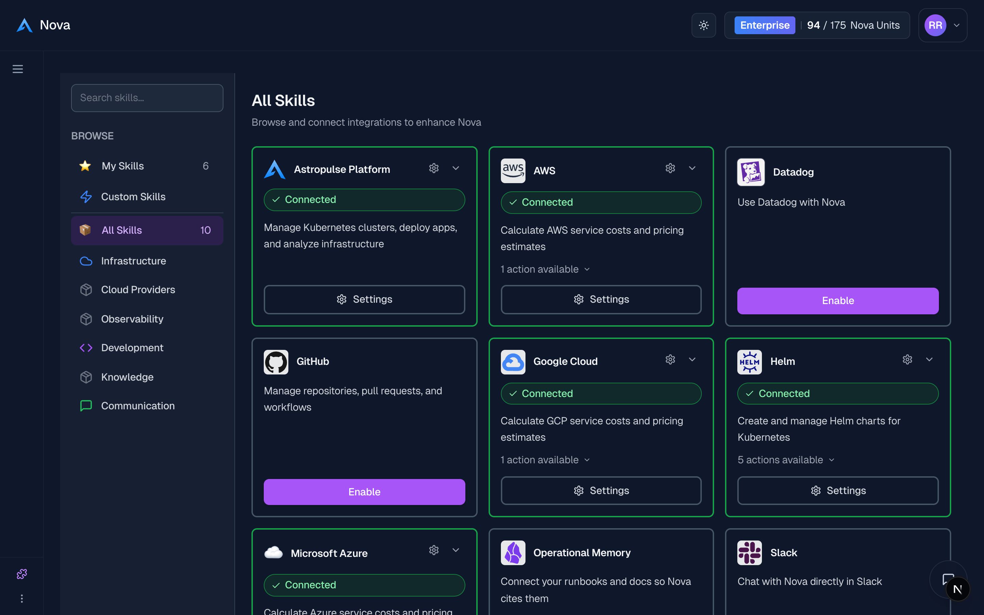This screenshot has width=984, height=615.
Task: Click the Operational Memory logo icon
Action: tap(513, 553)
